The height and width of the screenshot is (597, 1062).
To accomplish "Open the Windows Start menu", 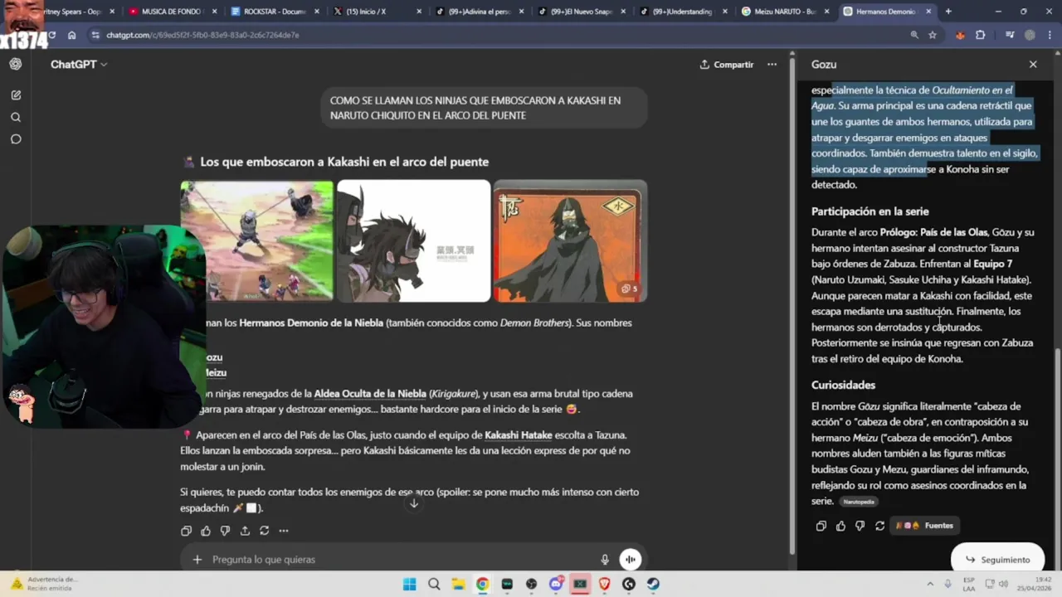I will (409, 584).
